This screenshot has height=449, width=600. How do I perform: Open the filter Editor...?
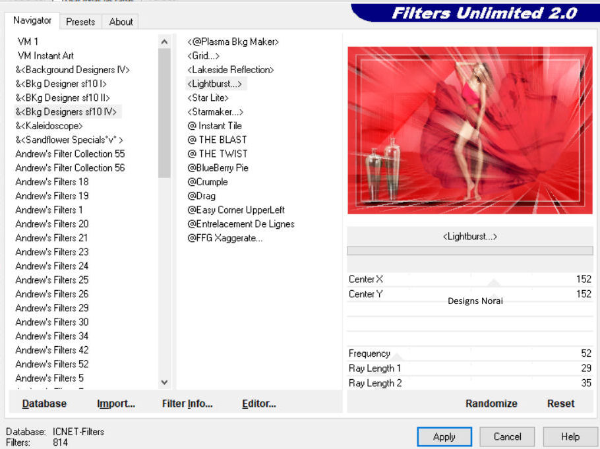pos(259,404)
